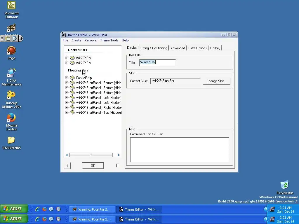Select the 'ControlStrip' tree row text
Screen dimensions: 299x224
pyautogui.click(x=84, y=78)
